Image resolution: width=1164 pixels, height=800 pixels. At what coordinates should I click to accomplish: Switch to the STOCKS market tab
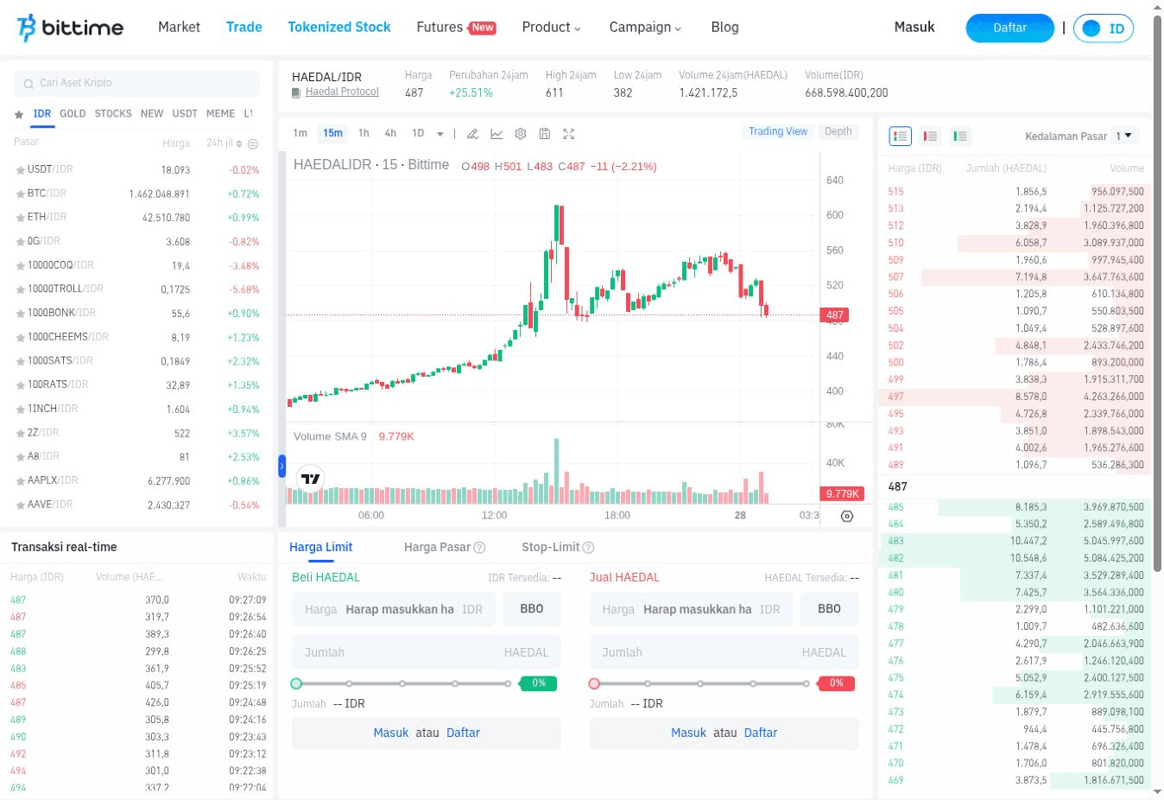113,114
